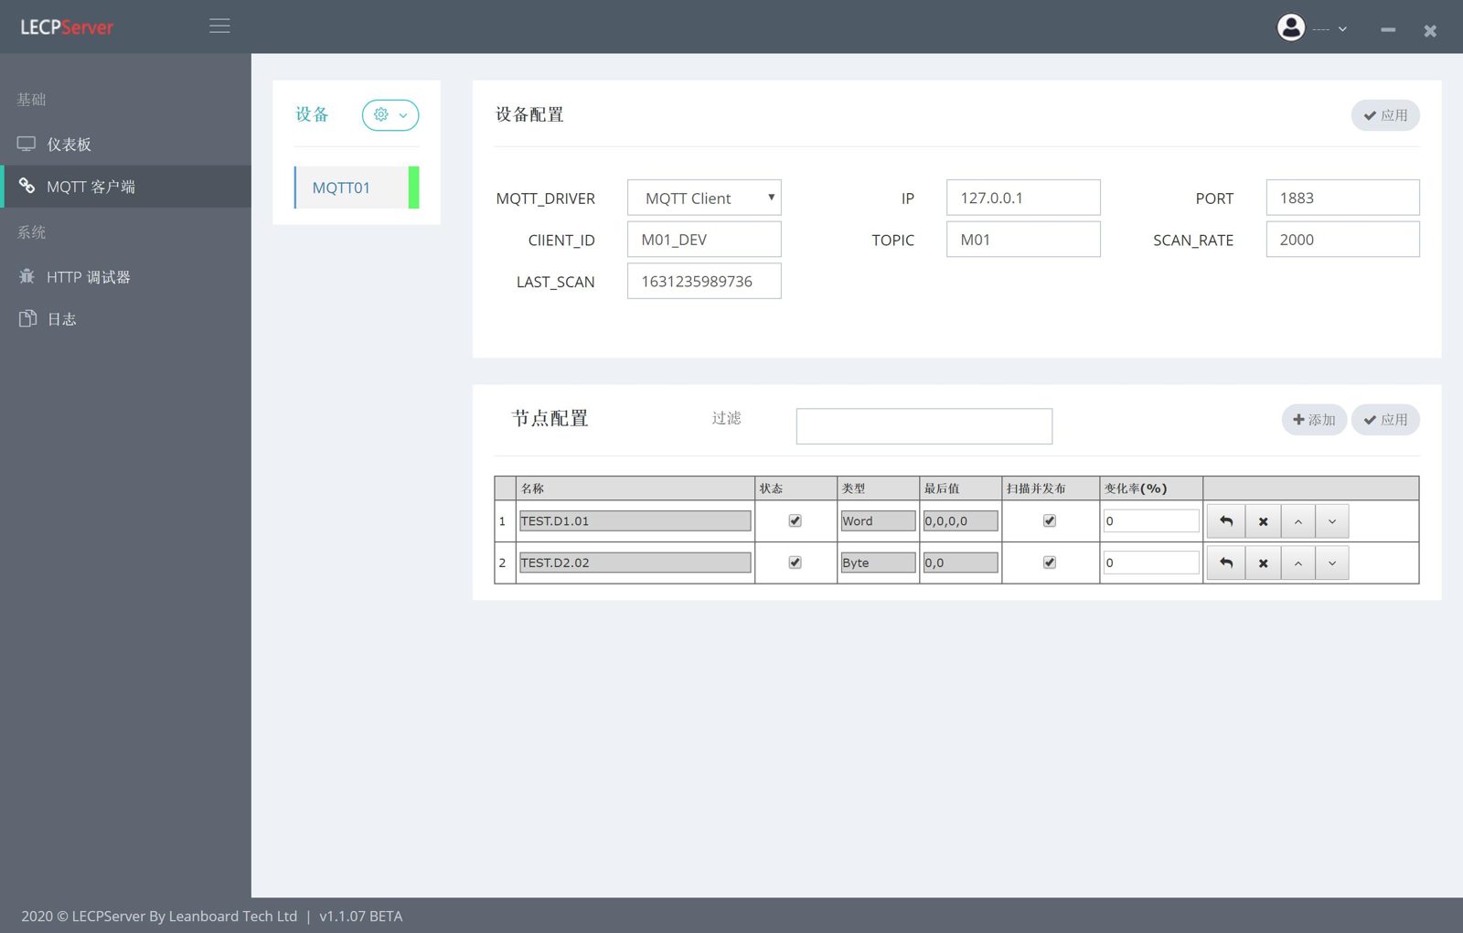1463x933 pixels.
Task: Move TEST.D2.02 down with the arrow icon
Action: (x=1332, y=563)
